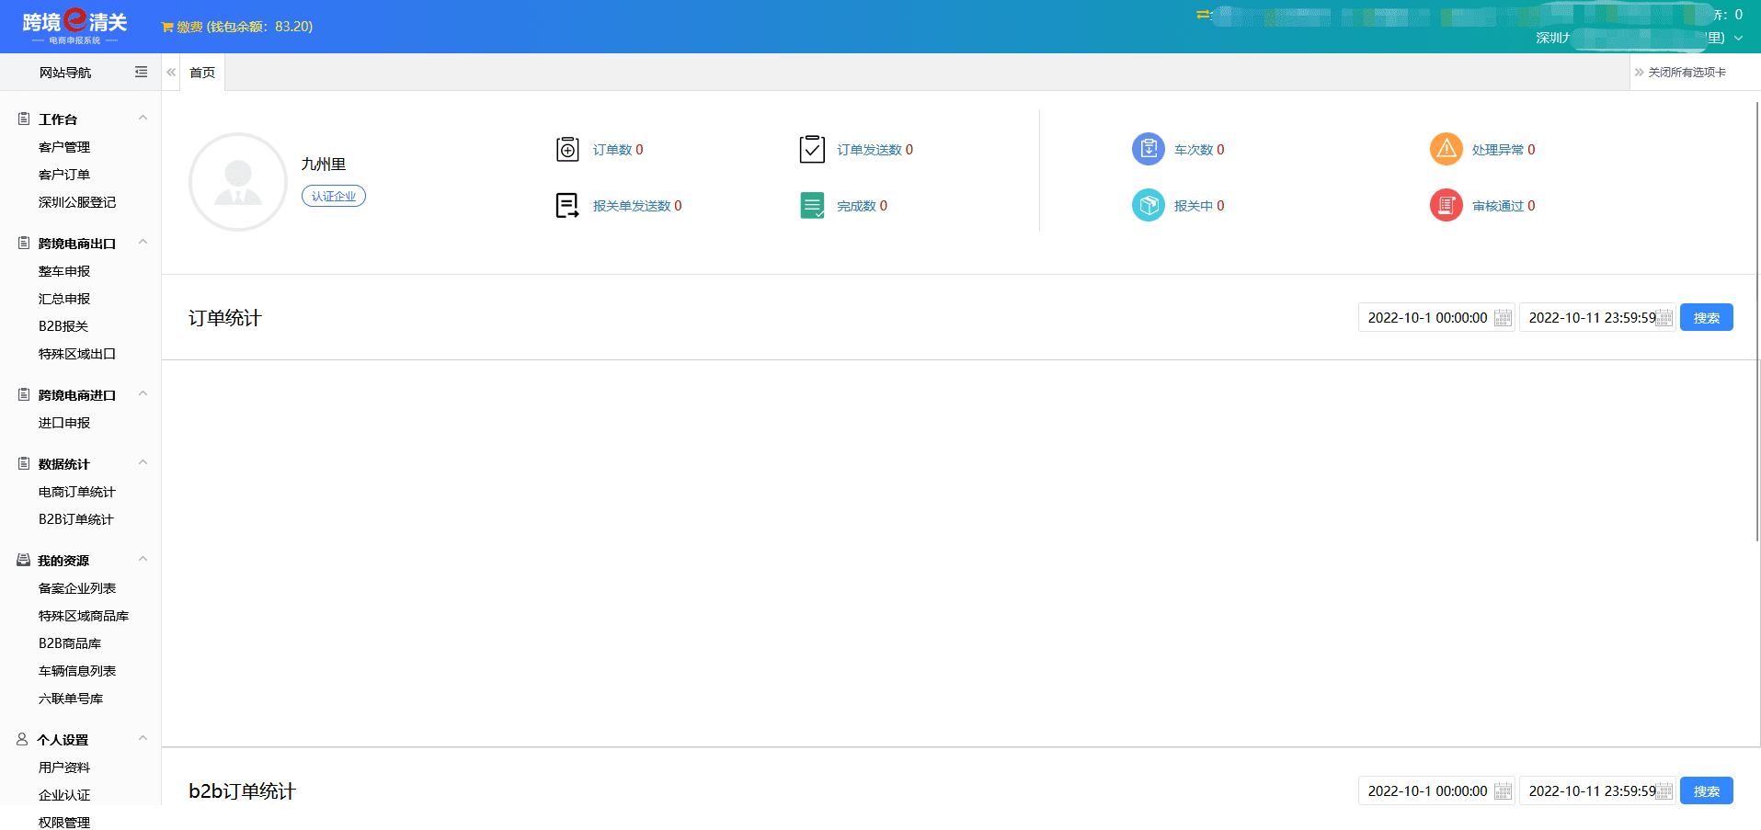Click 搜索 button in 订单统计 section
The height and width of the screenshot is (830, 1761).
1706,318
